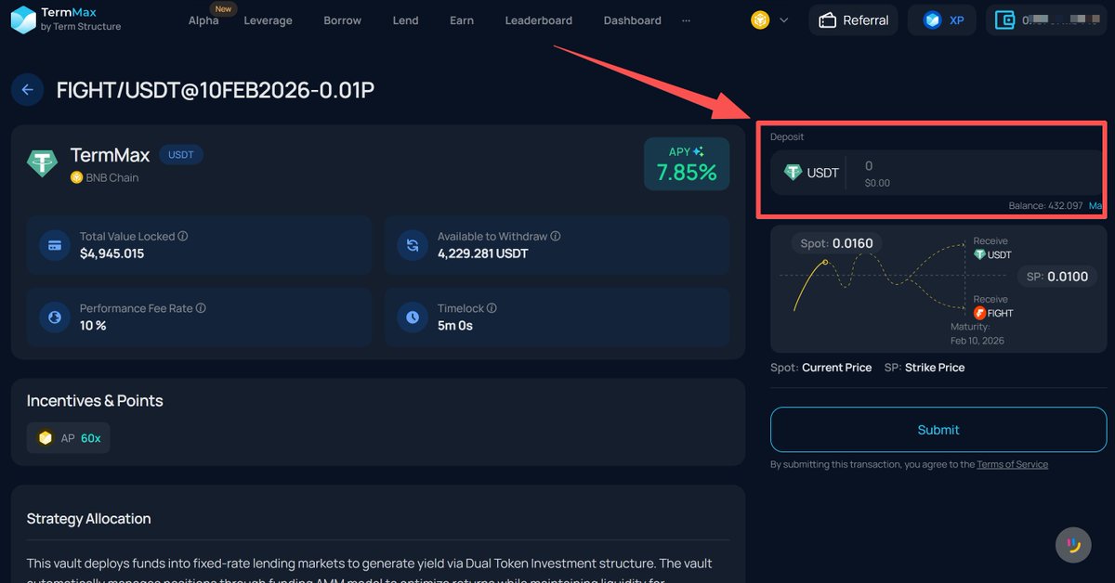This screenshot has width=1115, height=583.
Task: Click the Receive USDT token icon
Action: (979, 254)
